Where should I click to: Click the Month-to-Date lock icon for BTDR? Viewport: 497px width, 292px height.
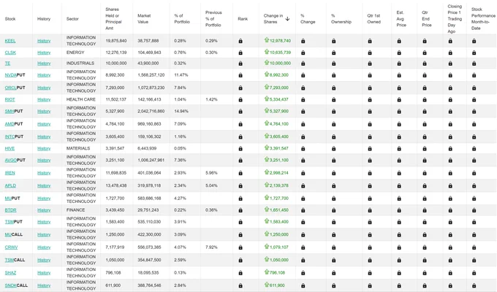click(474, 210)
